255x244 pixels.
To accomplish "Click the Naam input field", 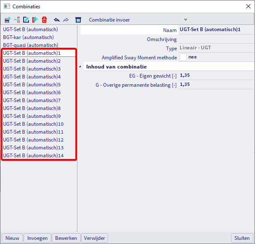I will pyautogui.click(x=216, y=30).
